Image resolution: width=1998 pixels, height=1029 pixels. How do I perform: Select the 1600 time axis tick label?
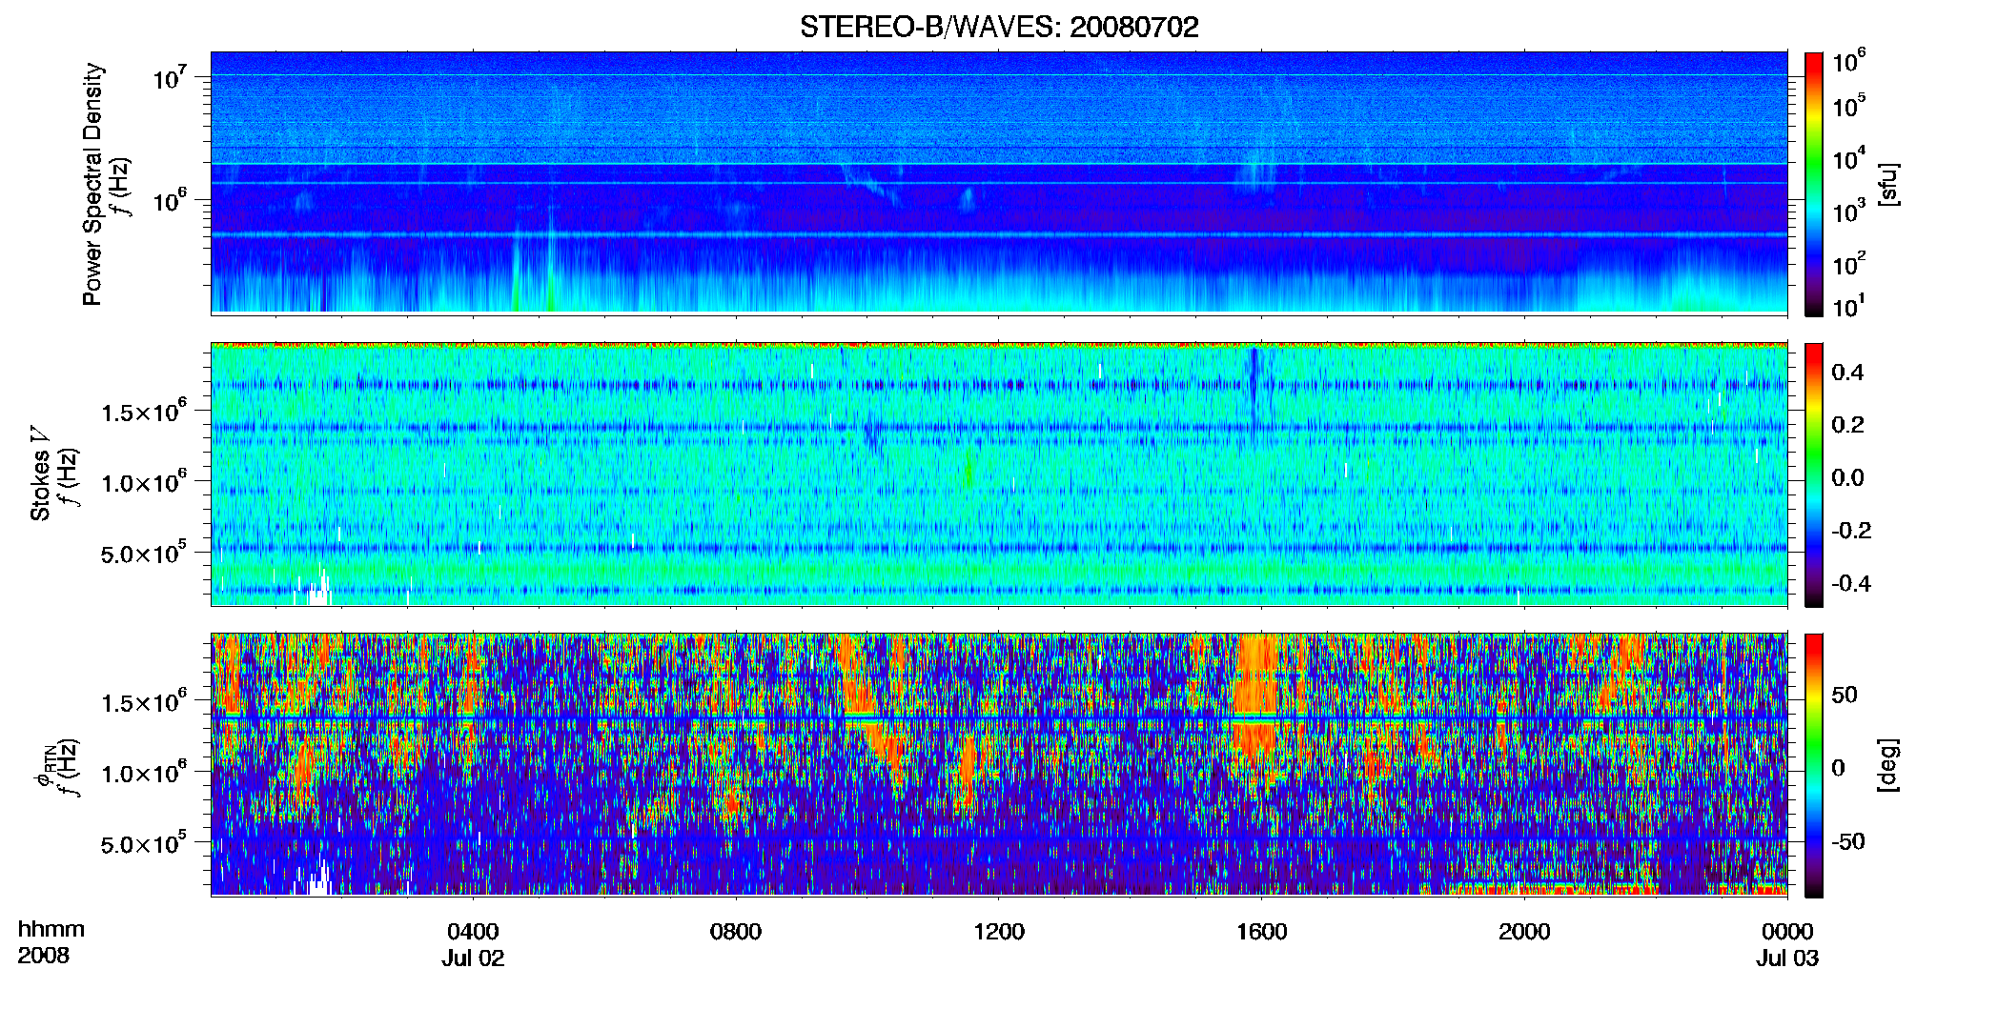click(x=1261, y=931)
